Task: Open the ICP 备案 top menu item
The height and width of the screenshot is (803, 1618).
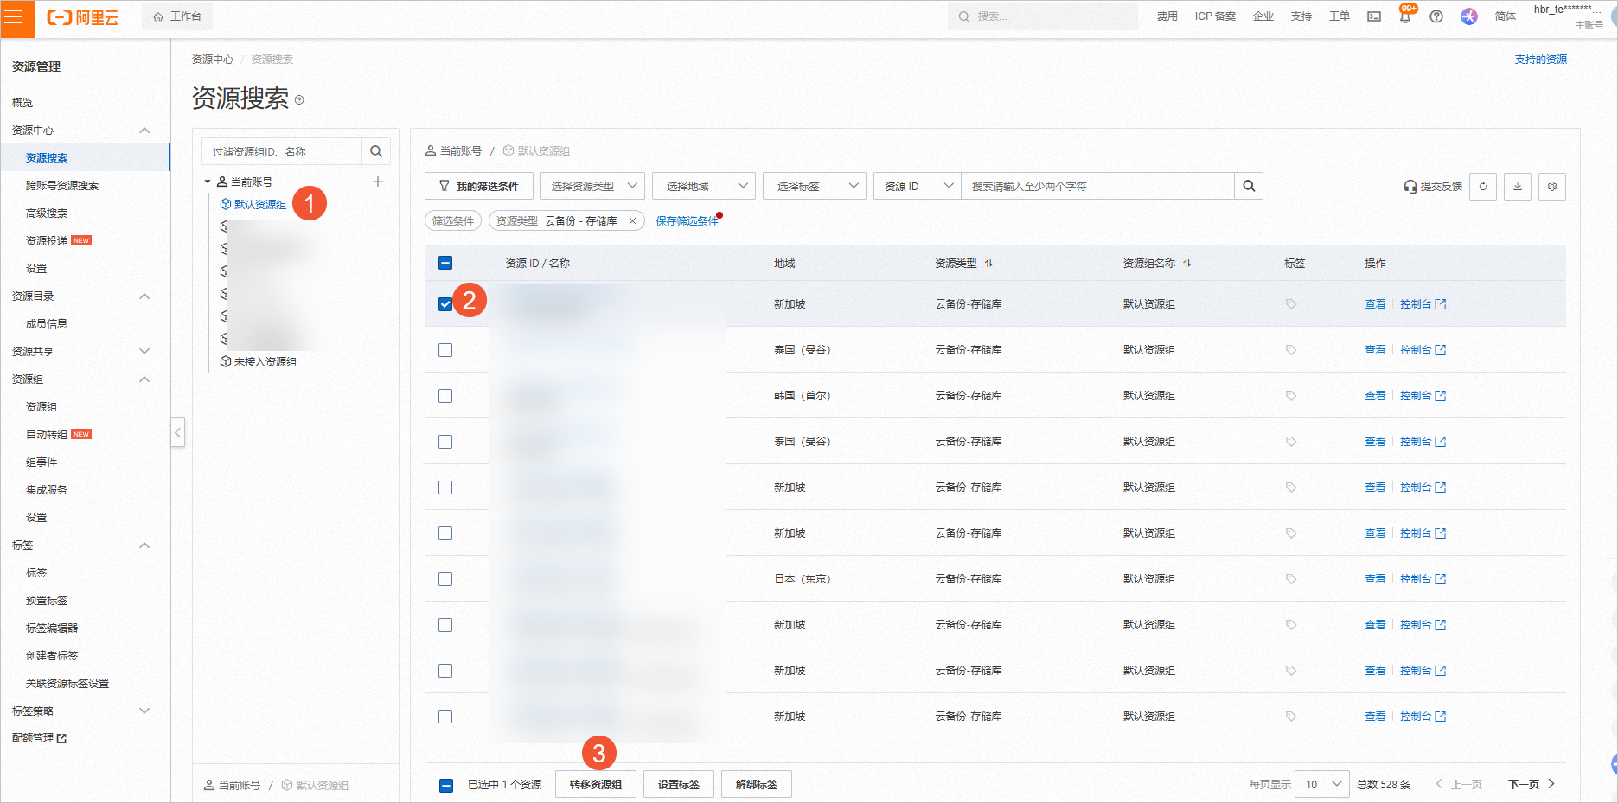Action: [x=1215, y=16]
